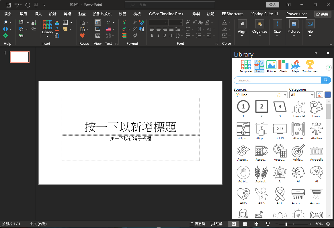Select the square number 2 icon

point(261,109)
